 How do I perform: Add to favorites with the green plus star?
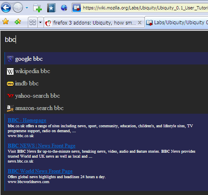tap(18, 21)
